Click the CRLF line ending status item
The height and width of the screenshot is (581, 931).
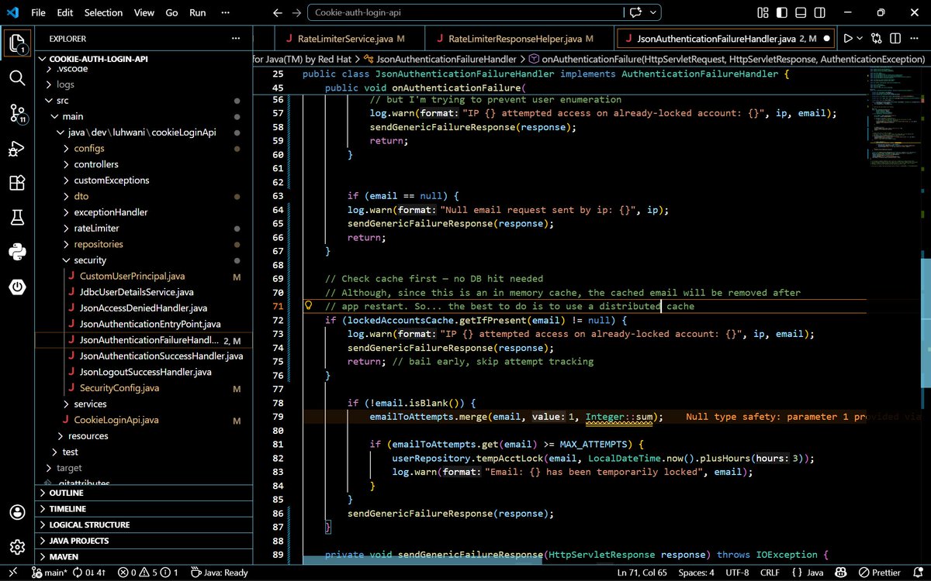(x=768, y=572)
